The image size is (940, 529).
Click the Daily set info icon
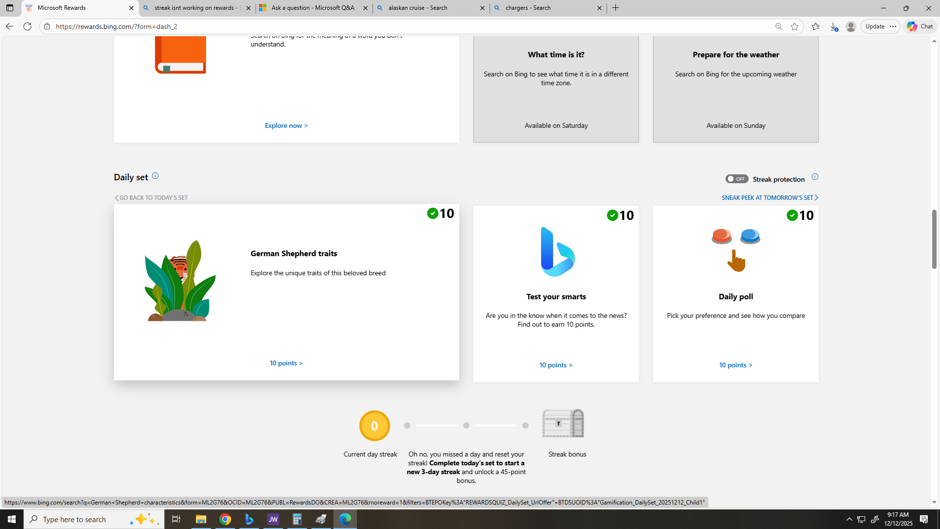coord(155,176)
